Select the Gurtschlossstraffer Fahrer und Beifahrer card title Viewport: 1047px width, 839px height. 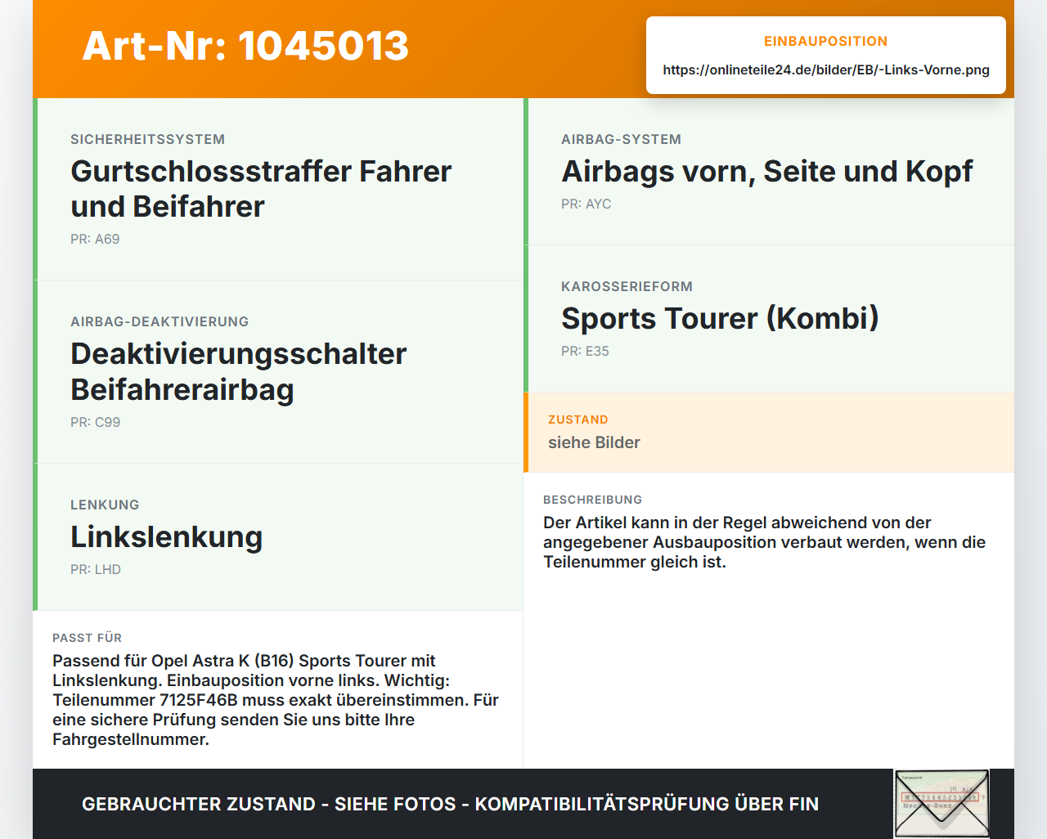point(261,189)
